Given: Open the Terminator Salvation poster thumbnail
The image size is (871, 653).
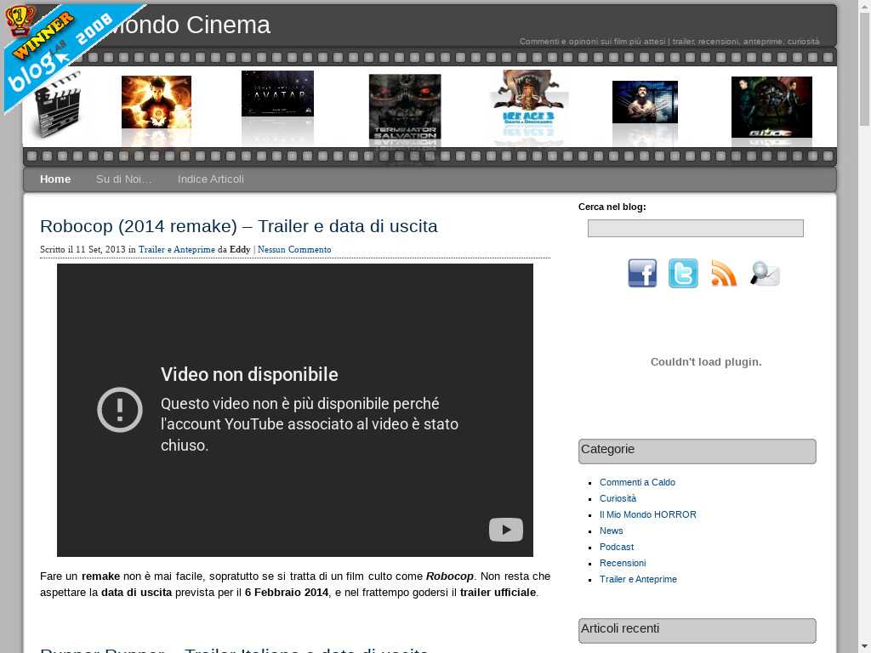Looking at the screenshot, I should (405, 108).
